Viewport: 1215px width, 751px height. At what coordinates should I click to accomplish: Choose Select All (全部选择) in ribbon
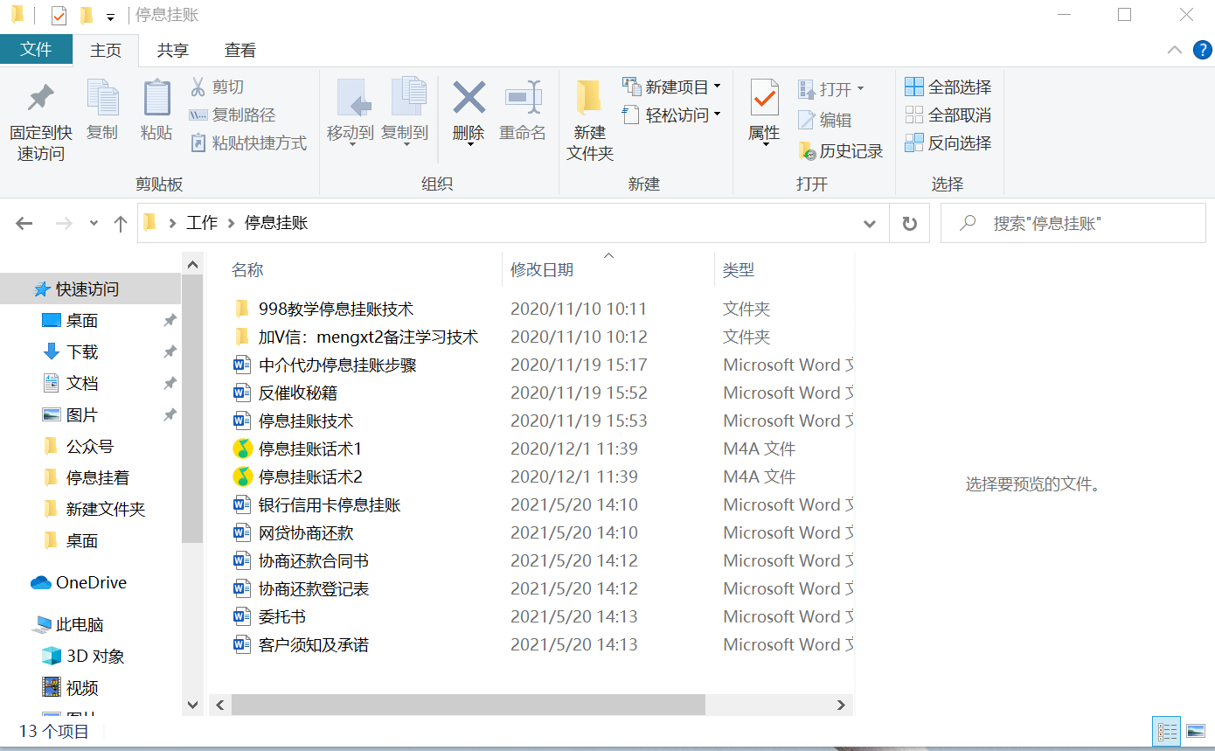[949, 87]
